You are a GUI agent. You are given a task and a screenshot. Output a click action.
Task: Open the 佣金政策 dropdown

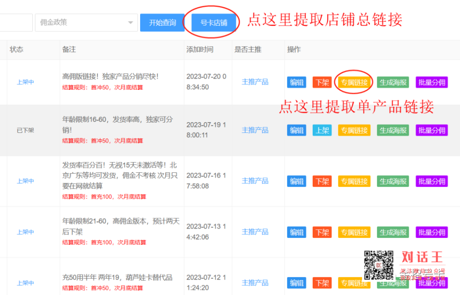tap(86, 22)
